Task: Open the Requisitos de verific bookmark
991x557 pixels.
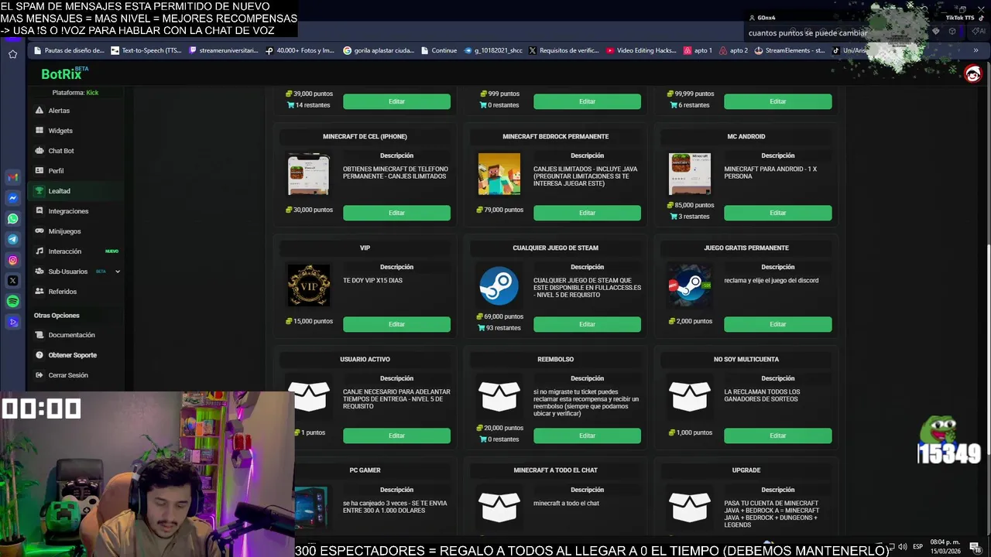Action: click(x=563, y=50)
